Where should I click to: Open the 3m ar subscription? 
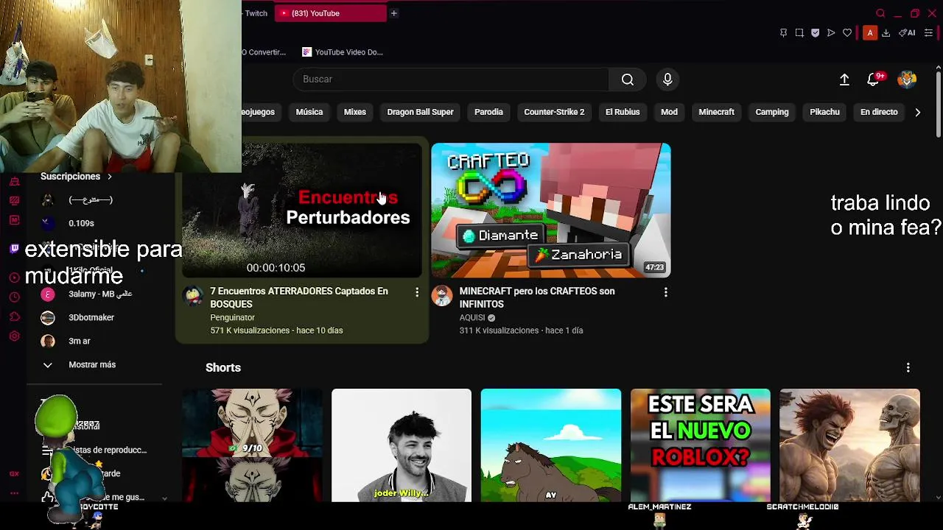[80, 341]
